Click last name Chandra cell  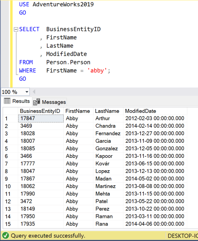[108, 126]
